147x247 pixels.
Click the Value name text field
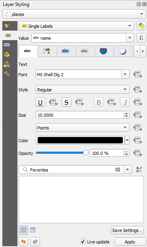pos(79,38)
